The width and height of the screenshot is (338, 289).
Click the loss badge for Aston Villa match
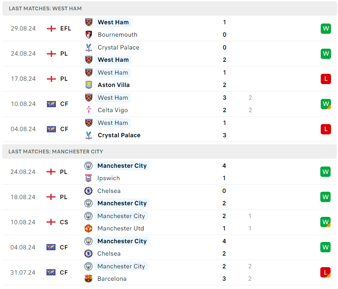click(326, 79)
